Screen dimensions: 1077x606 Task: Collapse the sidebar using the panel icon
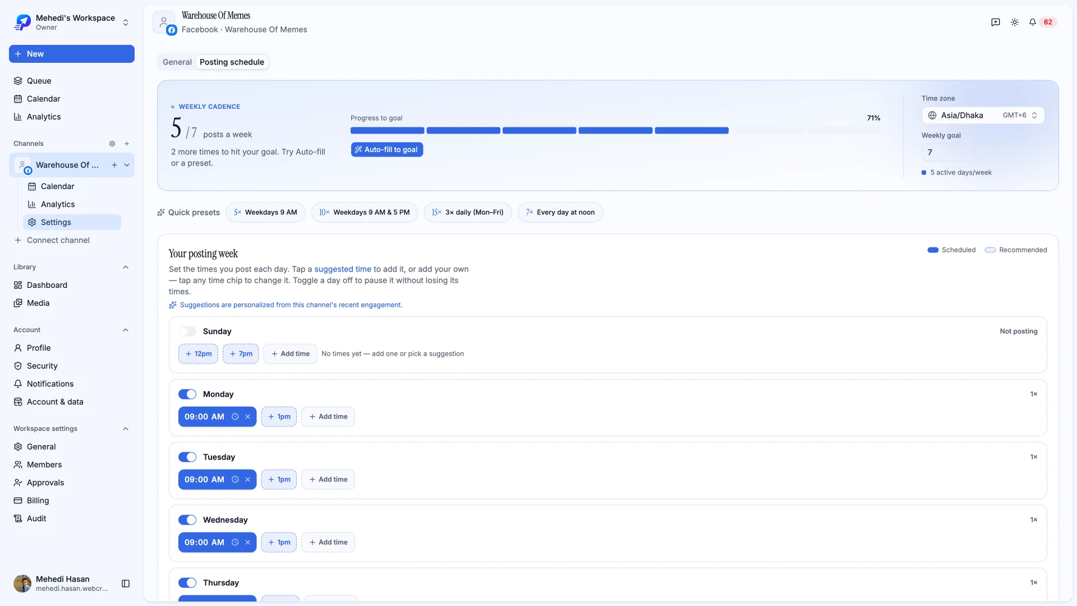[126, 584]
